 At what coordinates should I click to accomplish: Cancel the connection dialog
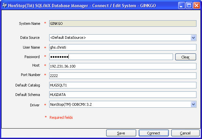(185, 133)
